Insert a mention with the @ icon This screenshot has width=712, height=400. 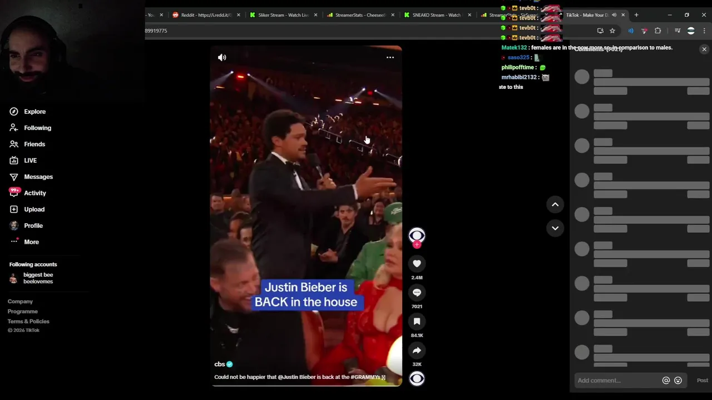[666, 381]
